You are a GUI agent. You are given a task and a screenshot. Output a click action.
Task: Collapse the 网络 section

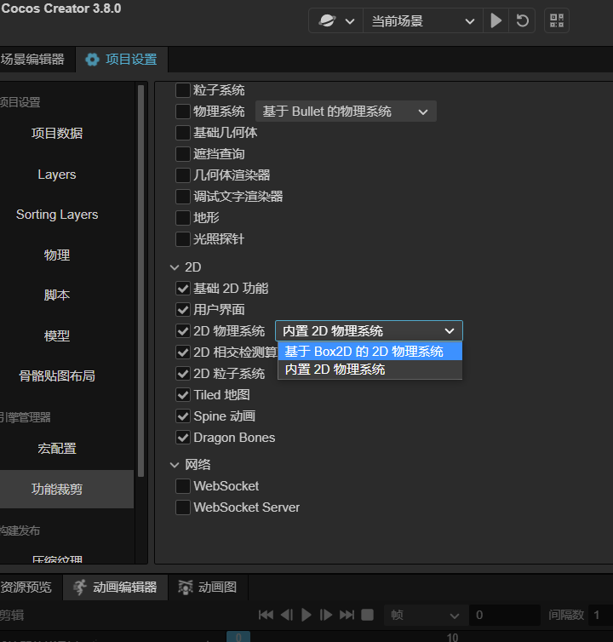[175, 465]
